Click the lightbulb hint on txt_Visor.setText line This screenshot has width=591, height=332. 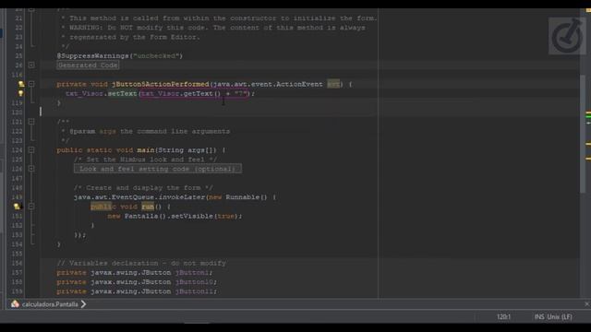coord(21,93)
